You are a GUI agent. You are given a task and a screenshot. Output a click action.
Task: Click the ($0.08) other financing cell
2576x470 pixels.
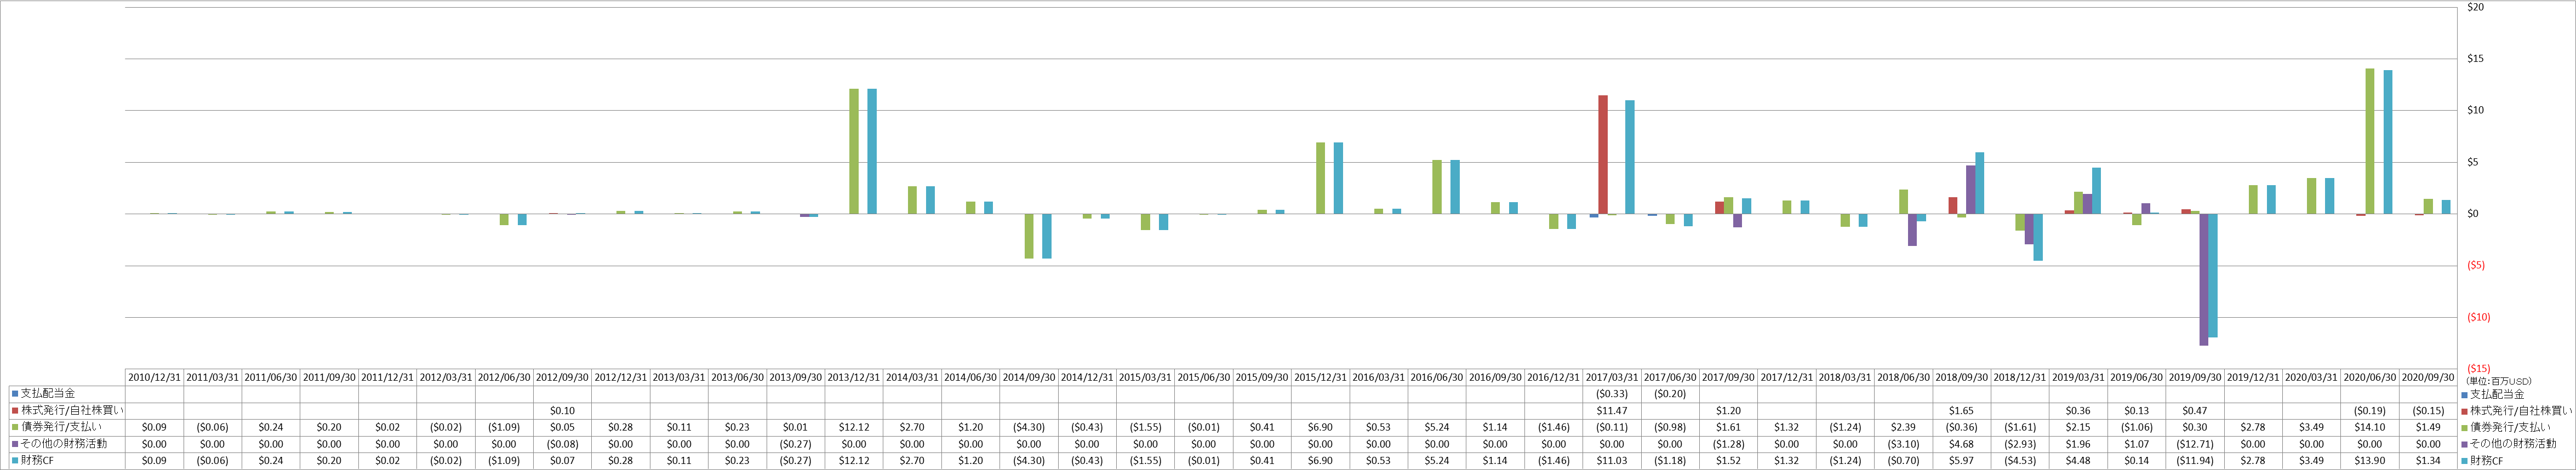[x=562, y=444]
